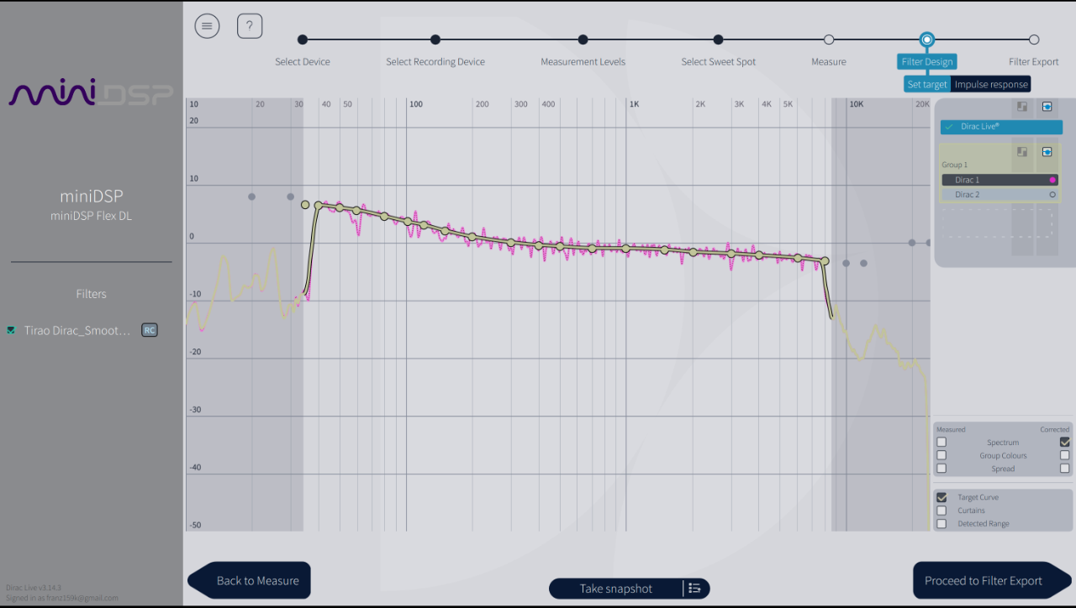Open the help question mark icon
The width and height of the screenshot is (1076, 608).
[250, 26]
